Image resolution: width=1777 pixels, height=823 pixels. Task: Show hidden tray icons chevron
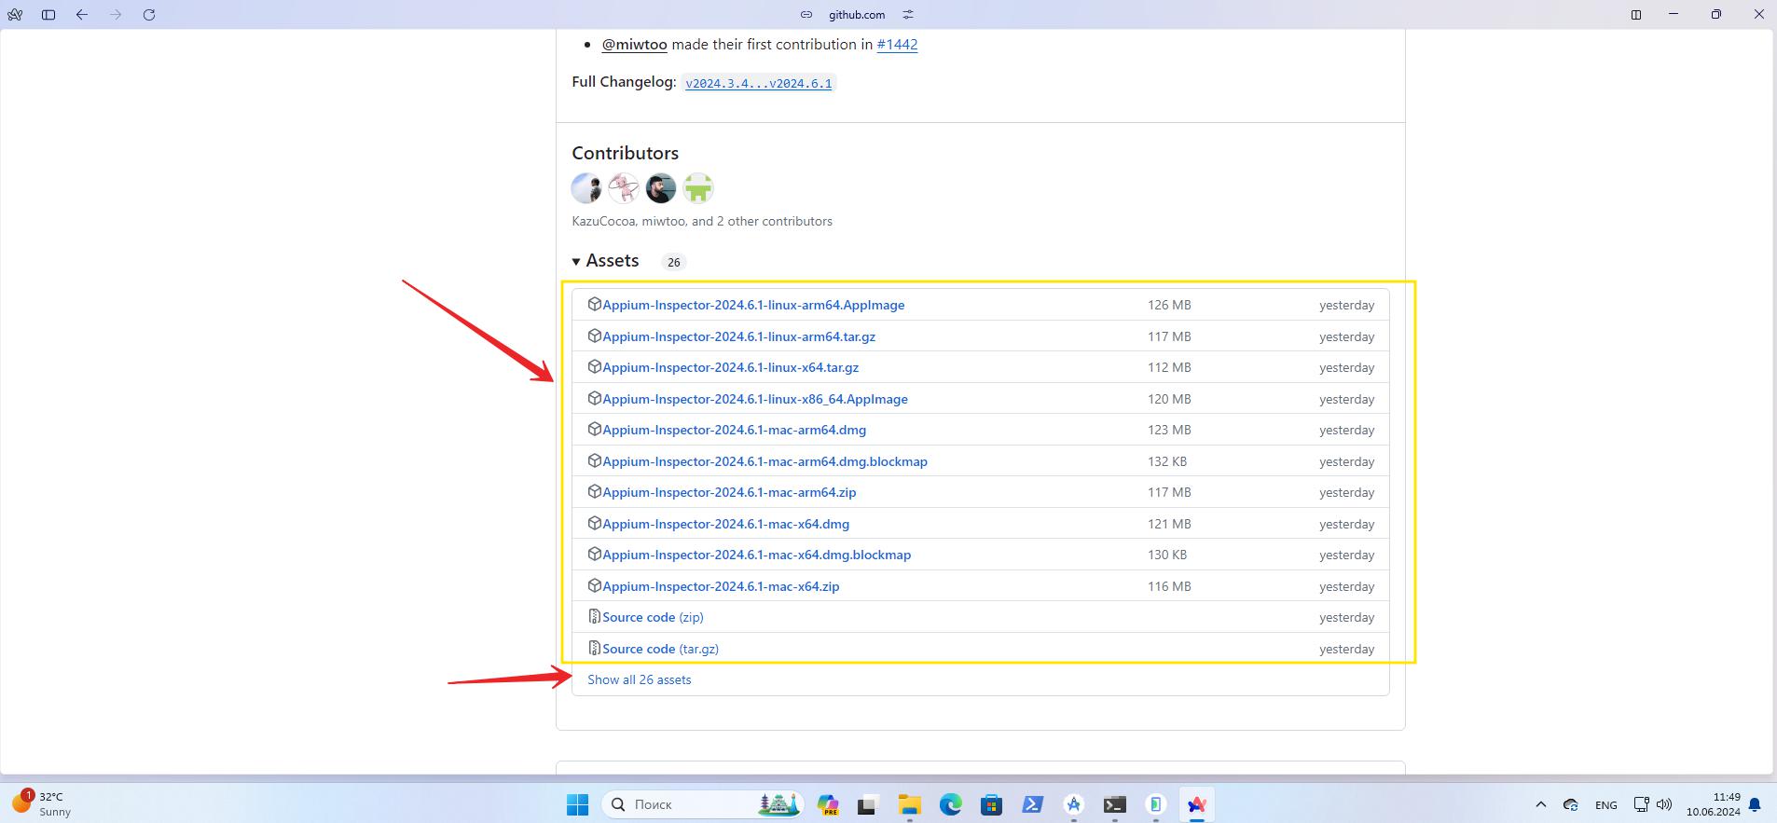(1540, 804)
